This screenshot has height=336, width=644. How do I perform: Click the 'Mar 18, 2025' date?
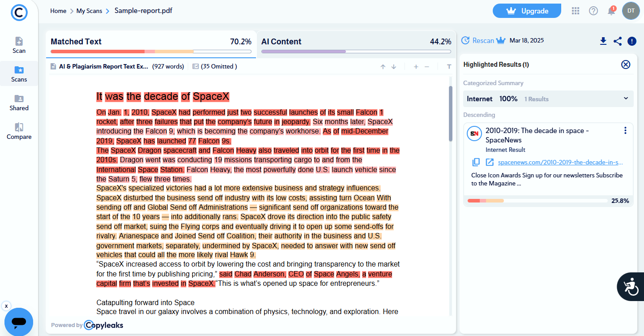tap(527, 40)
